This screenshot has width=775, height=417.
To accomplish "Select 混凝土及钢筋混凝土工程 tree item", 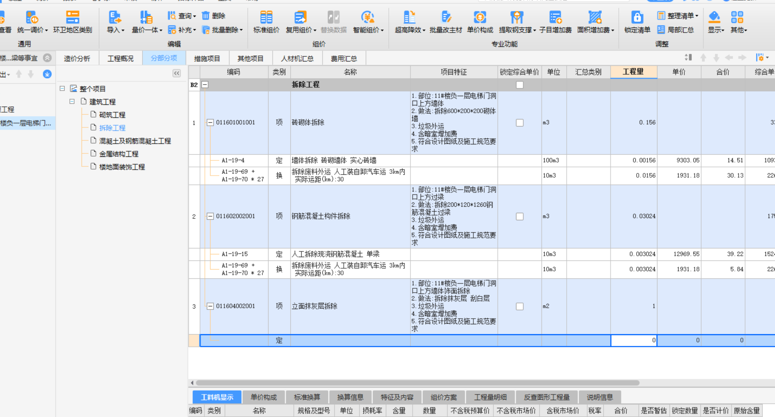I will 135,141.
